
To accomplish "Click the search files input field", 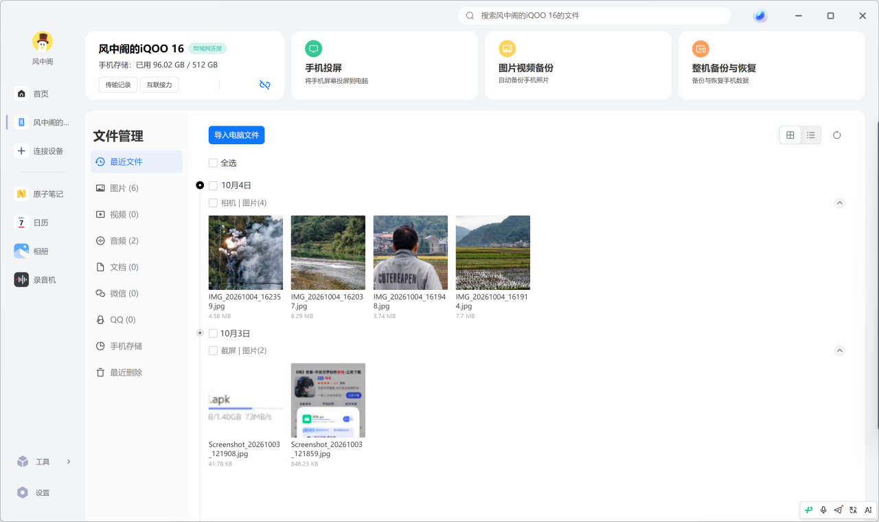I will (x=595, y=16).
